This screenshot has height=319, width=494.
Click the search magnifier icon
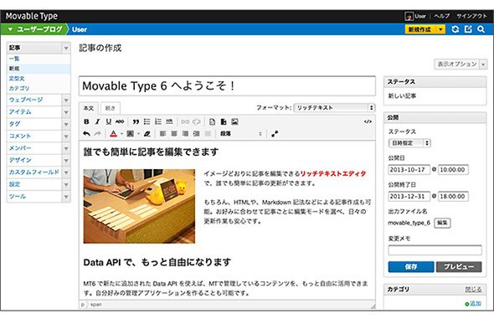pyautogui.click(x=481, y=29)
